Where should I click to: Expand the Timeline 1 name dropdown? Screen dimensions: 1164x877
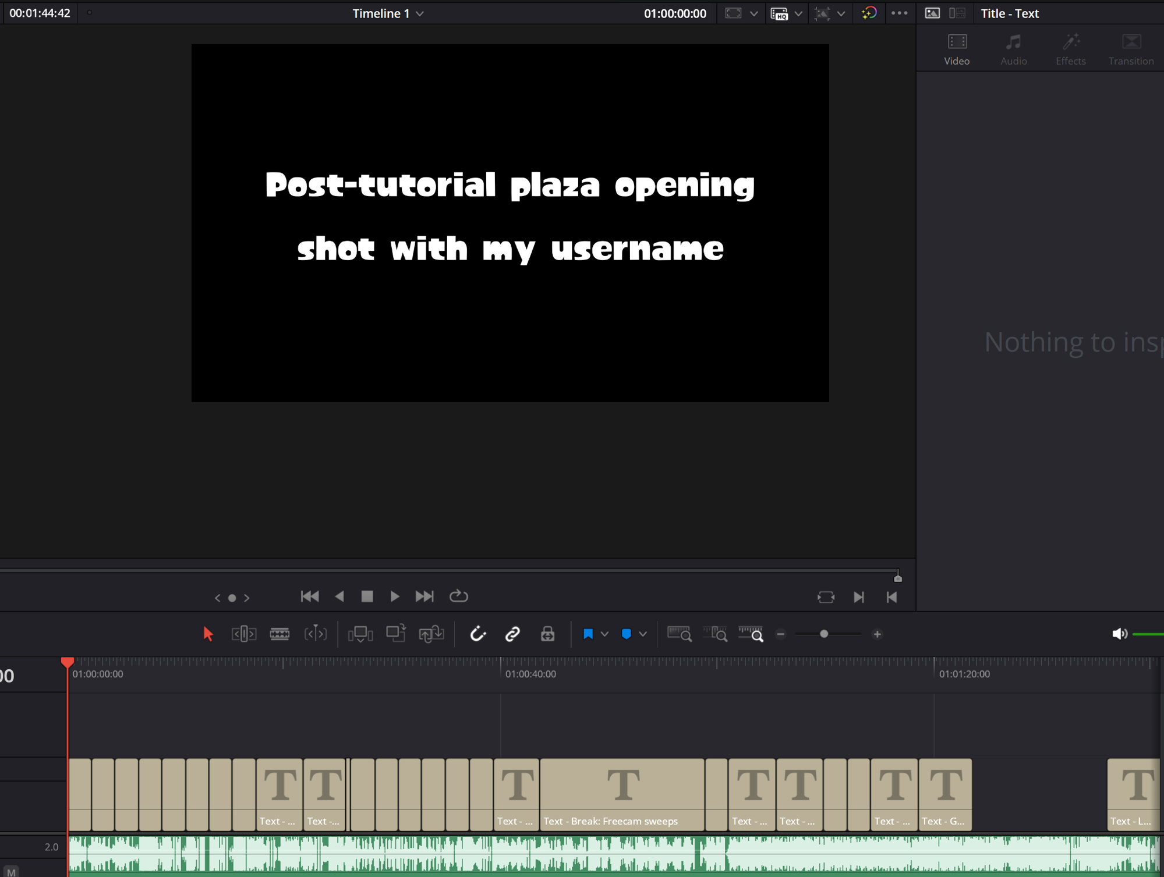420,13
